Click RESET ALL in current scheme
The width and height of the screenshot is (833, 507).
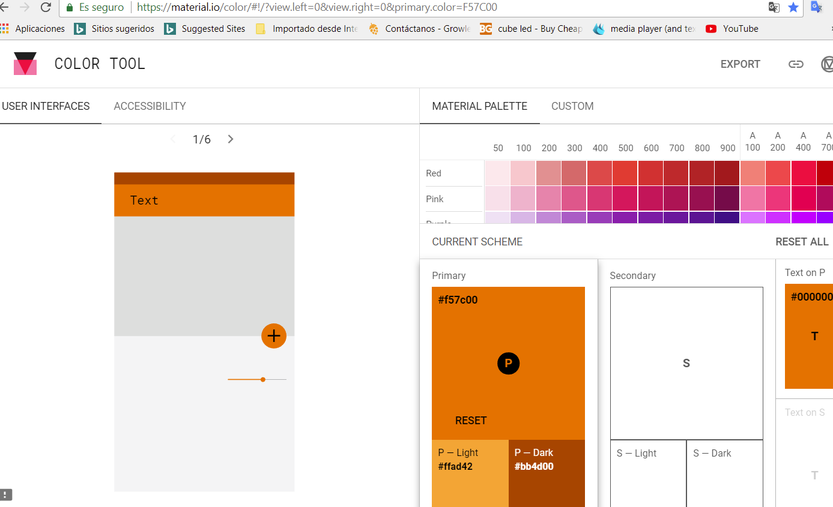[x=802, y=242]
